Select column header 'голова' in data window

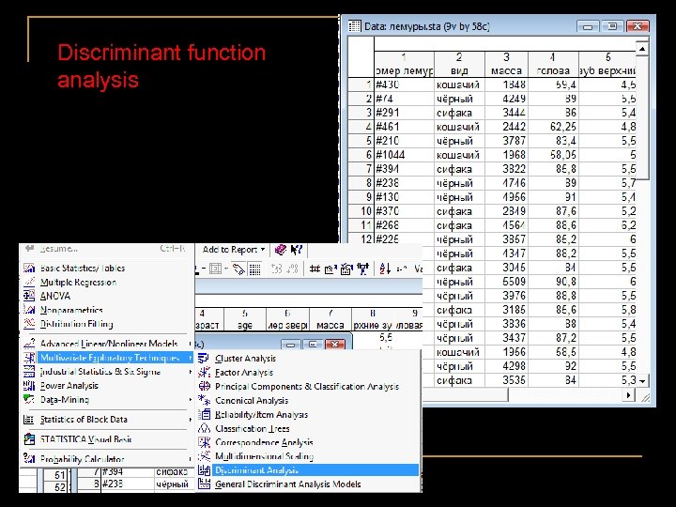[x=553, y=64]
